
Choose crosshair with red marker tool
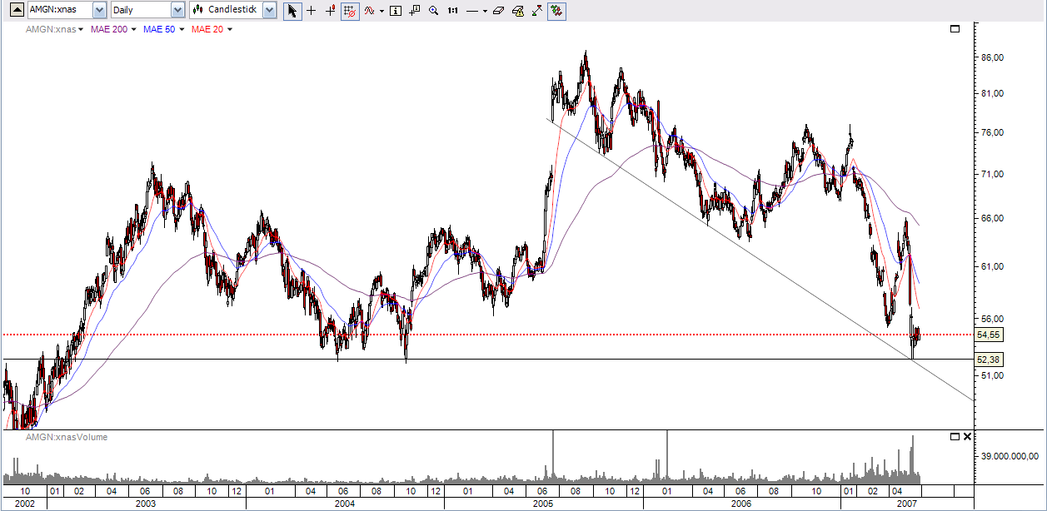pyautogui.click(x=331, y=11)
